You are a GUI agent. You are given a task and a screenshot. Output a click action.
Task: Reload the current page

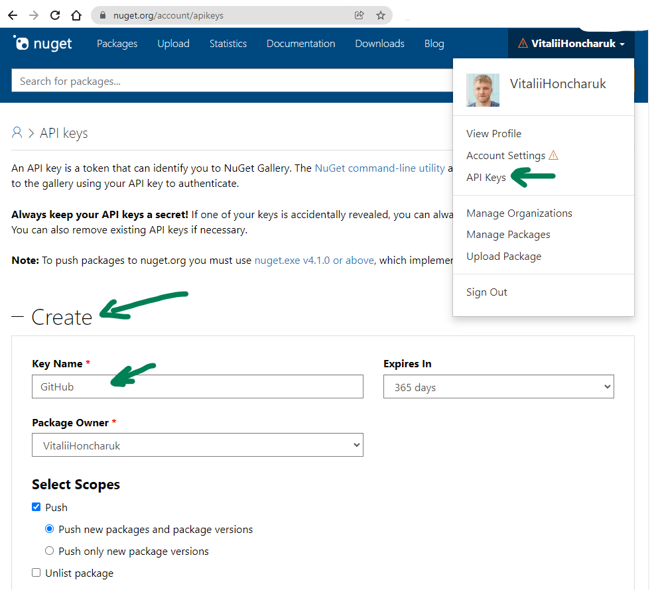(x=54, y=15)
